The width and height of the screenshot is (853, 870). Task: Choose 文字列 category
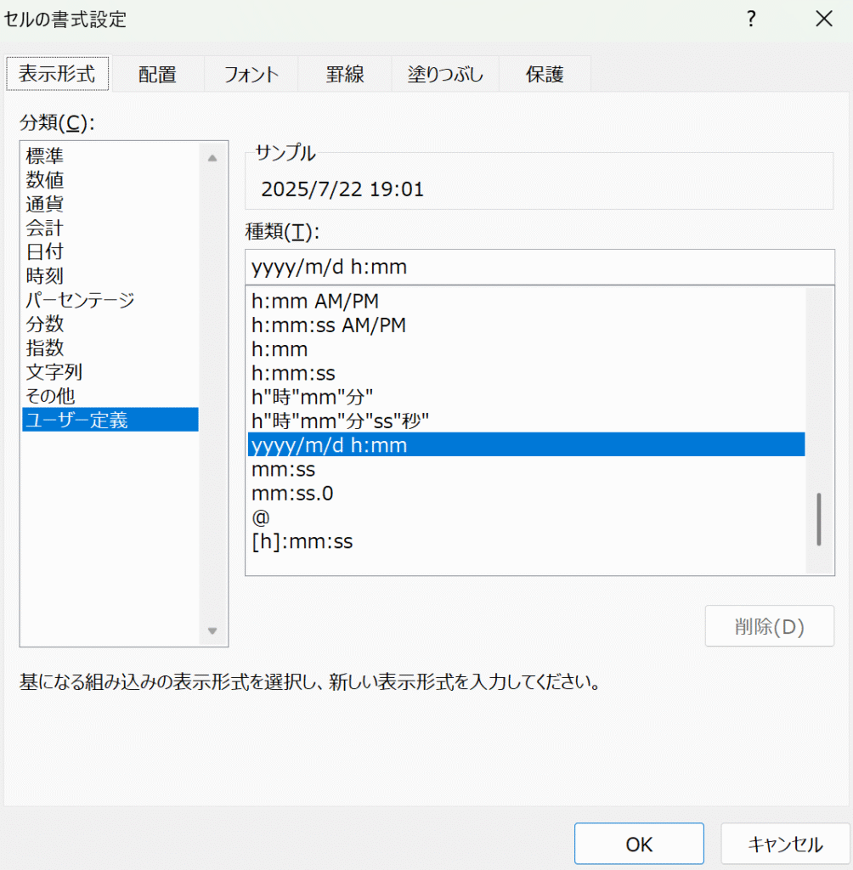(110, 372)
